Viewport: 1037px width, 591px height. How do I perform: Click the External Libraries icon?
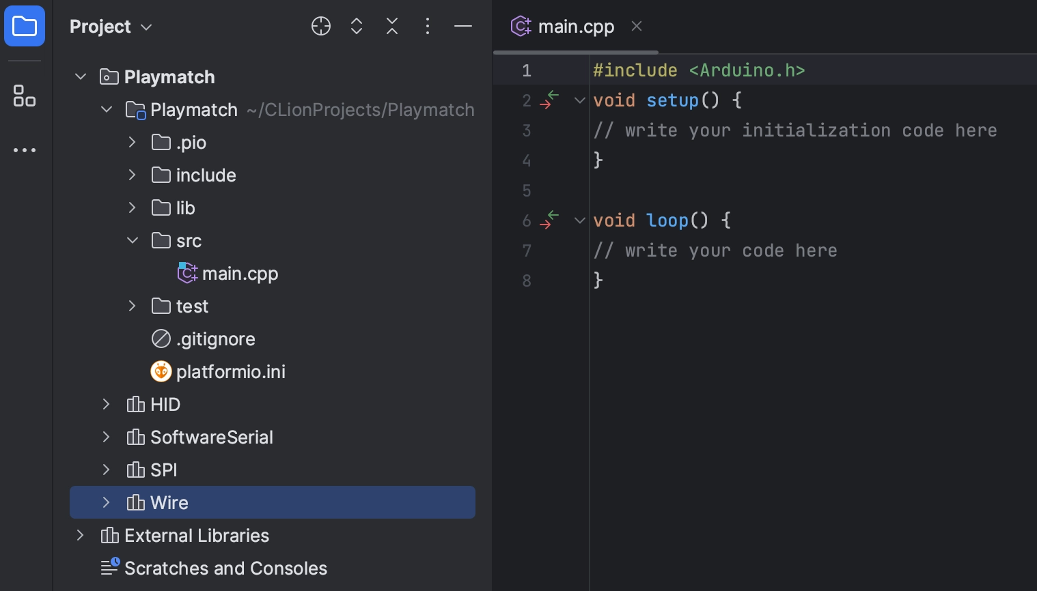[110, 535]
